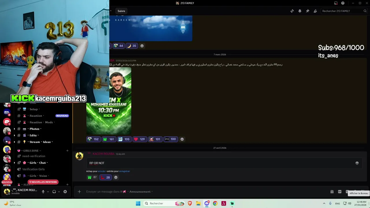
Task: Click KACEM RGUIBA author name
Action: tap(103, 154)
